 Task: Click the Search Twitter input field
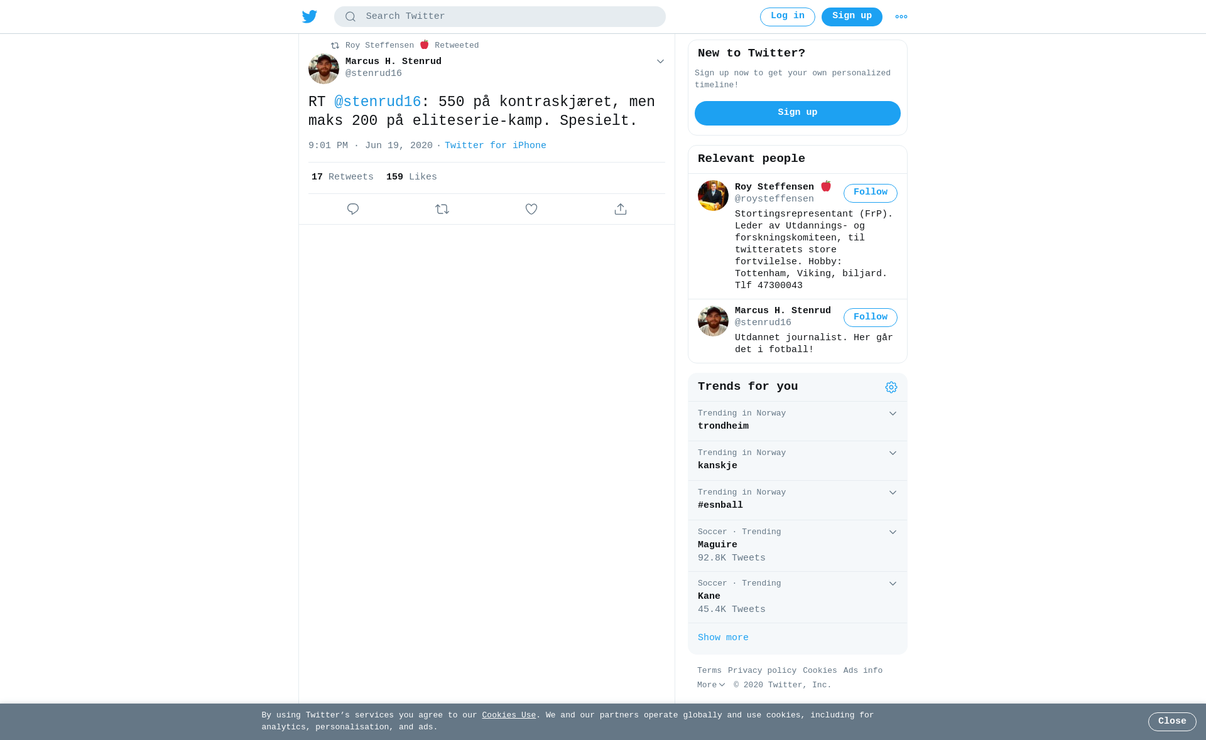pos(500,17)
